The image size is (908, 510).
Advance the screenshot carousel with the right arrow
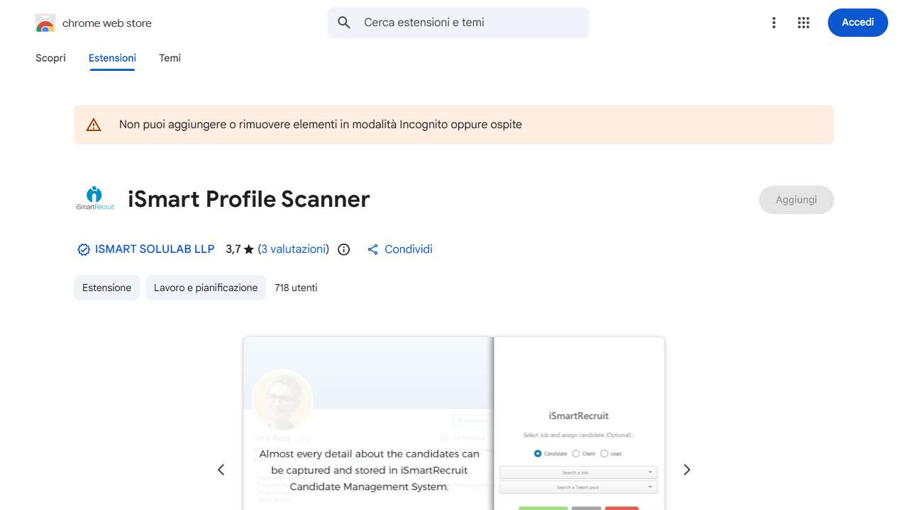(x=686, y=470)
